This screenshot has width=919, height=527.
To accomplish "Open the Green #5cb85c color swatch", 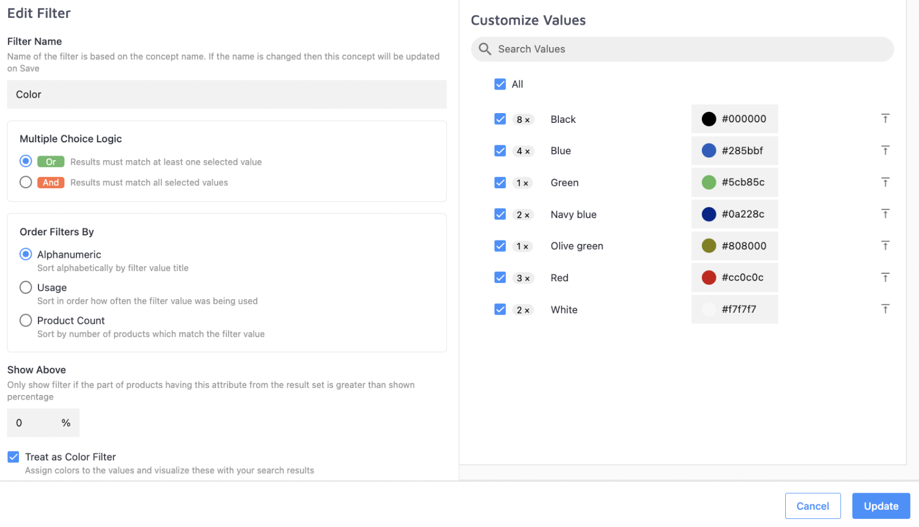I will [x=709, y=183].
